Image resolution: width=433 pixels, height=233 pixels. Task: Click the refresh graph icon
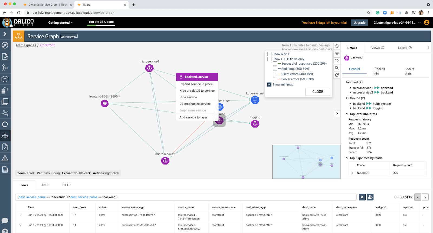(337, 75)
